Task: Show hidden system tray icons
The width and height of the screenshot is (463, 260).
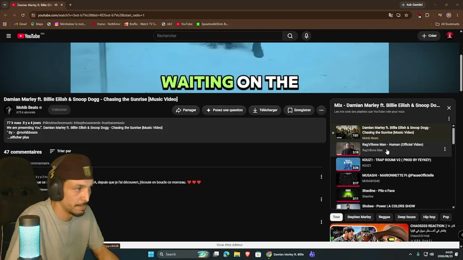Action: coord(410,254)
